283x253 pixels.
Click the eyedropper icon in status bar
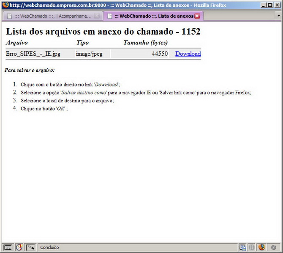[30, 248]
